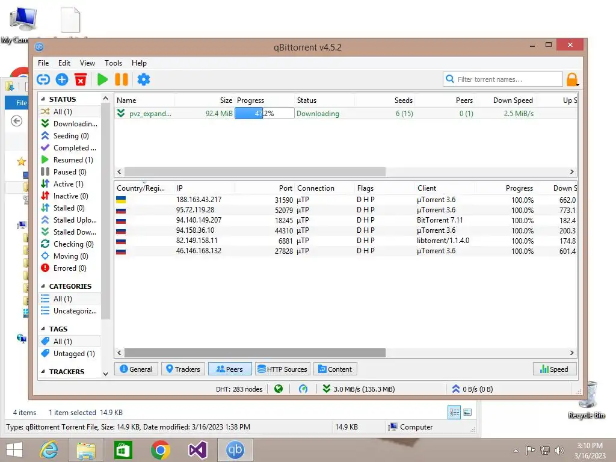Switch to the HTTP Sources tab
The height and width of the screenshot is (462, 616).
click(283, 369)
